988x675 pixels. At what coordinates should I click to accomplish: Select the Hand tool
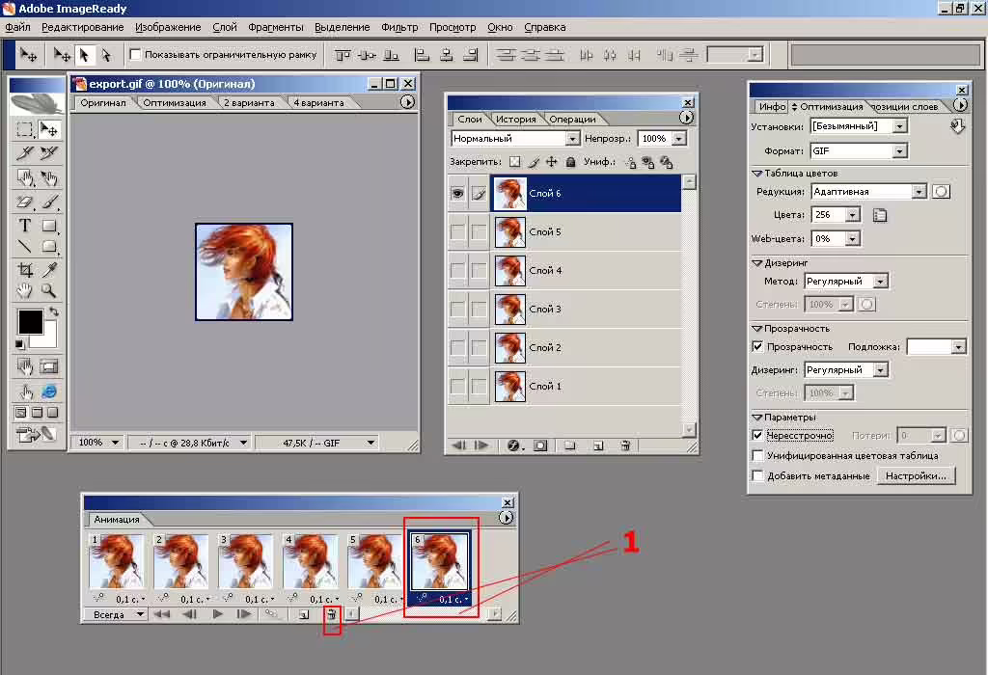tap(24, 291)
